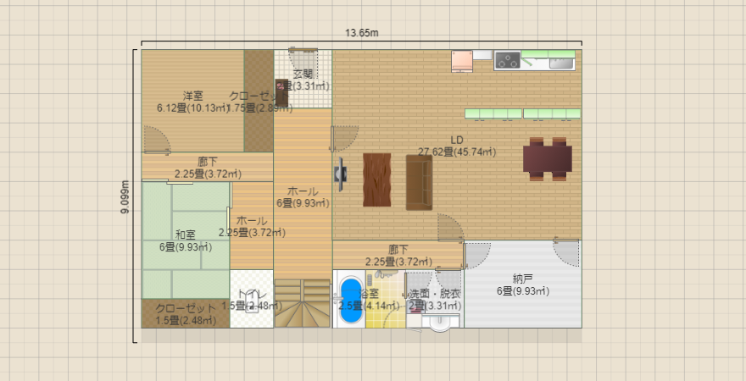Select the left green counter cabinet
Screen dimensions: 746x381
point(493,113)
